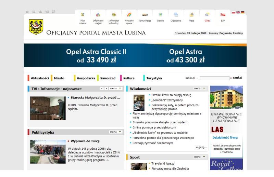This screenshot has width=274, height=177.
Task: Open RSS feed link
Action: [x=47, y=12]
